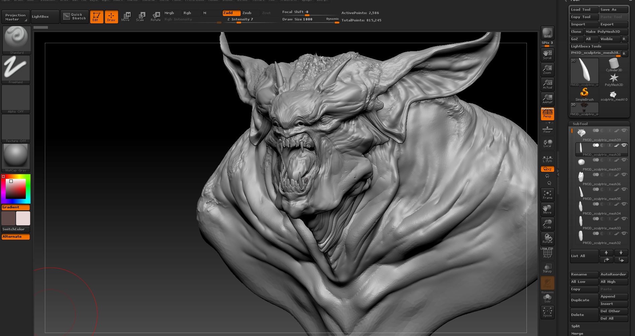Click the Xpose explode icon
The height and width of the screenshot is (336, 635).
547,312
